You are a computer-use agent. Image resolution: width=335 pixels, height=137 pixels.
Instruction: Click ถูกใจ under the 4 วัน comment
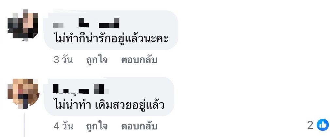click(97, 126)
